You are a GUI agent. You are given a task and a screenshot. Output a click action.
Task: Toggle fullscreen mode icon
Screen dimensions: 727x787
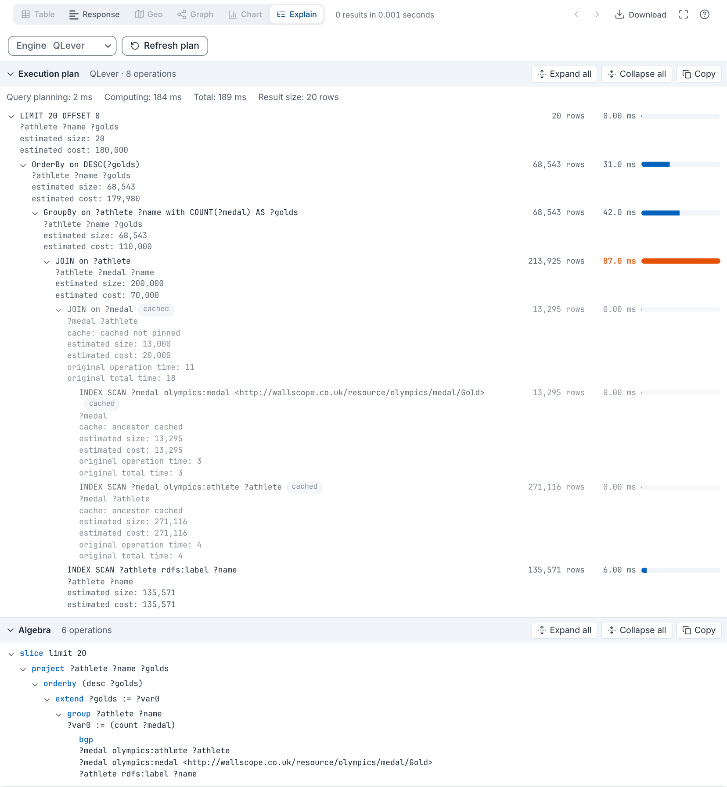point(684,14)
